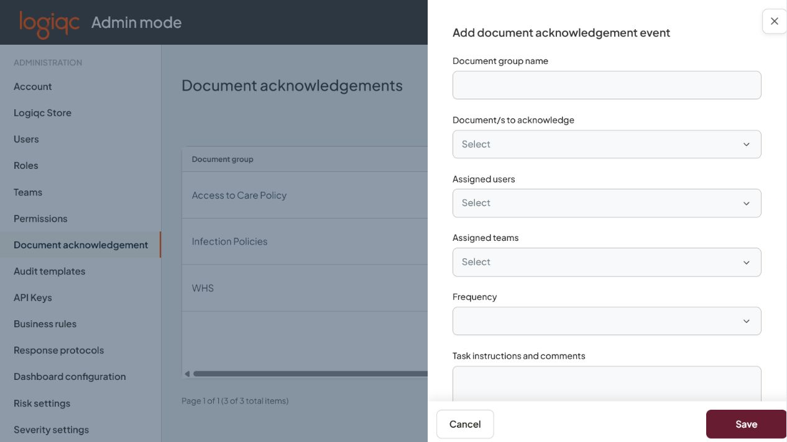This screenshot has height=442, width=787.
Task: Open the Roles section
Action: click(x=26, y=166)
